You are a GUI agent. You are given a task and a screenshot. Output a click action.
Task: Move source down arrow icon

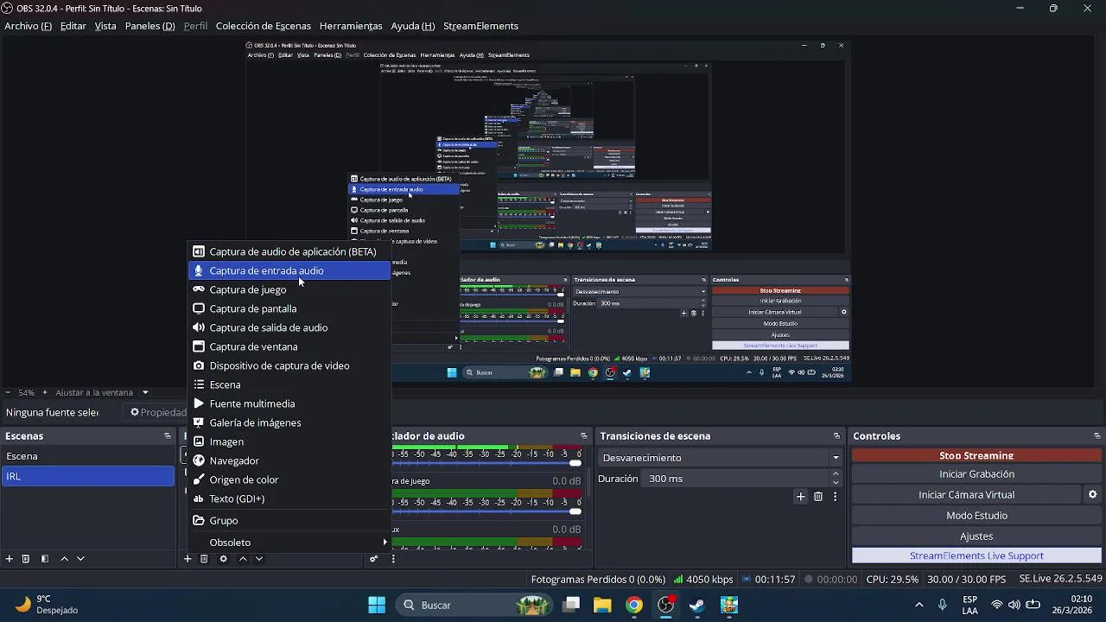(258, 559)
